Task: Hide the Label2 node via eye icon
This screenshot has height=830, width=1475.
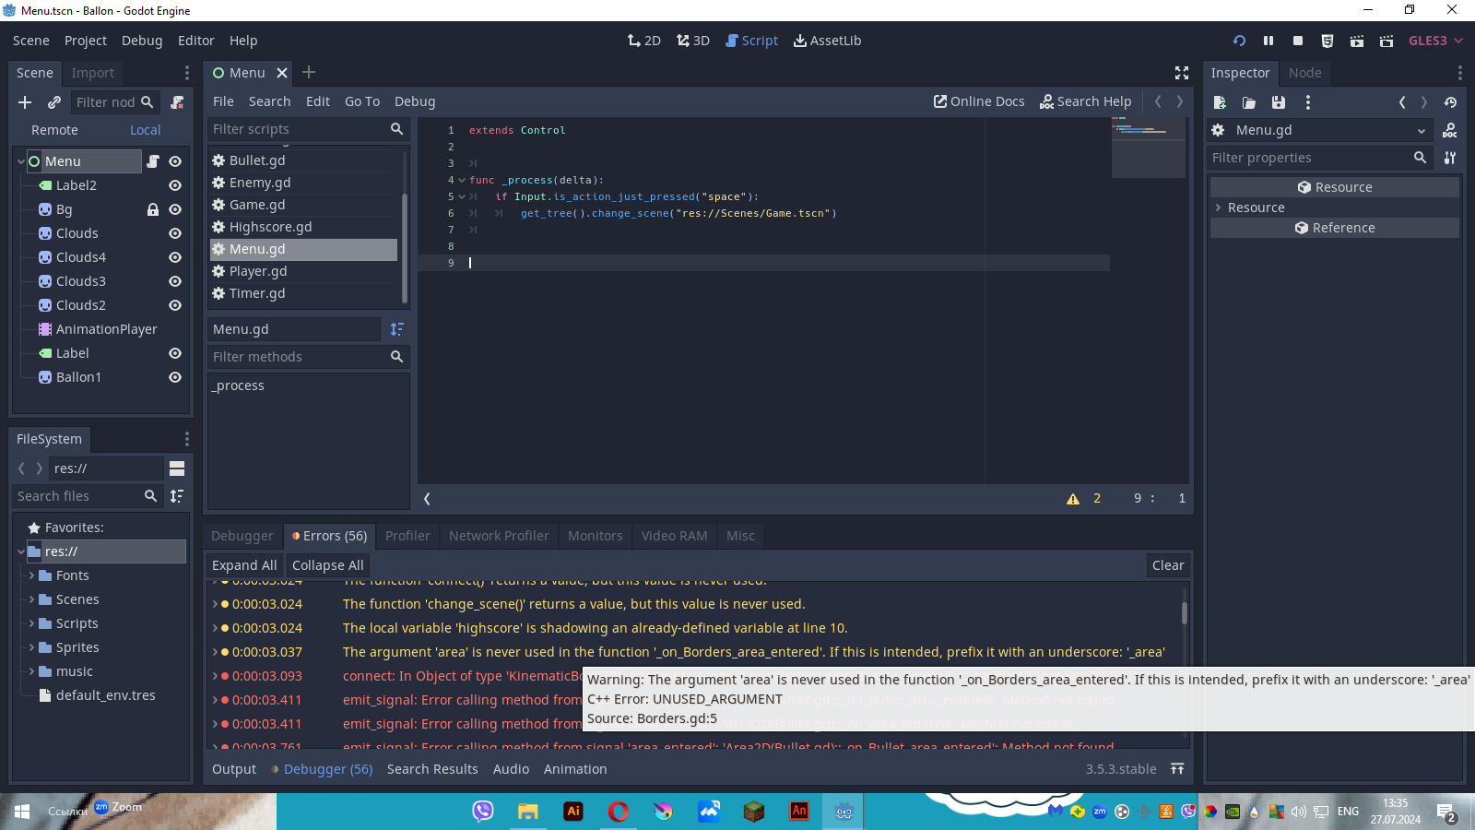Action: tap(175, 185)
